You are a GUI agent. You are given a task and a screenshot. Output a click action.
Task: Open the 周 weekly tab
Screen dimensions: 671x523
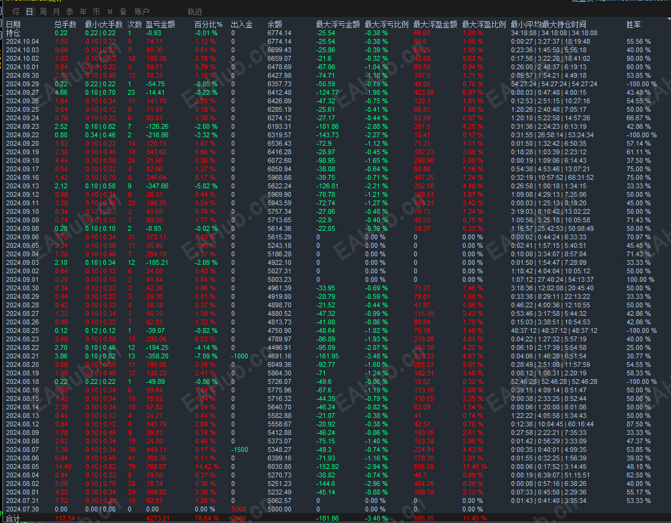click(43, 12)
